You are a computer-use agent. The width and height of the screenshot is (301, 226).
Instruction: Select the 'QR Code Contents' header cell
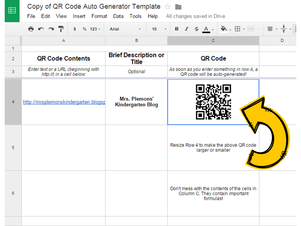pyautogui.click(x=64, y=59)
